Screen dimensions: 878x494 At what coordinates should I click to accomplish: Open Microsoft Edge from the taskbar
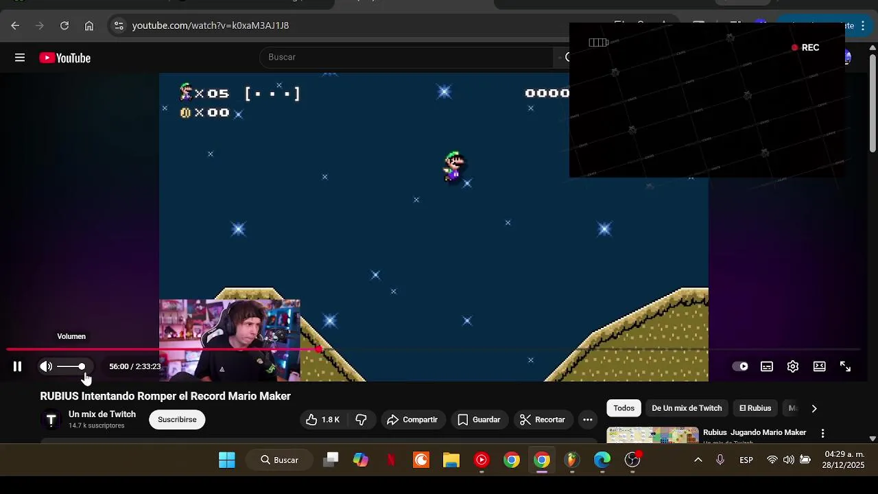602,460
